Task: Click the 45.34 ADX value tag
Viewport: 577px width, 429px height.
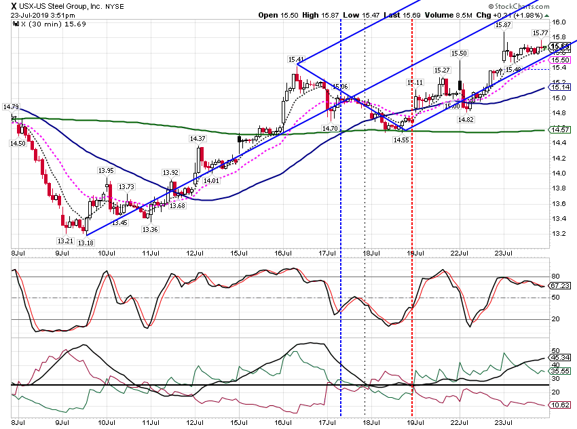Action: [560, 357]
